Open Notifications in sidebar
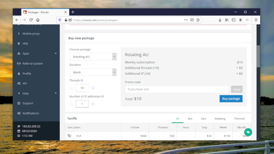 [31, 113]
